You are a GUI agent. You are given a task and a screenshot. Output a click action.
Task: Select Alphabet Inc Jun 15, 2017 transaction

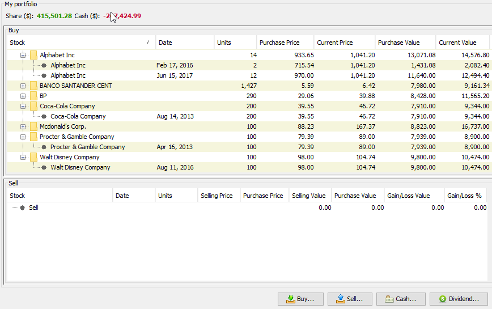(248, 75)
